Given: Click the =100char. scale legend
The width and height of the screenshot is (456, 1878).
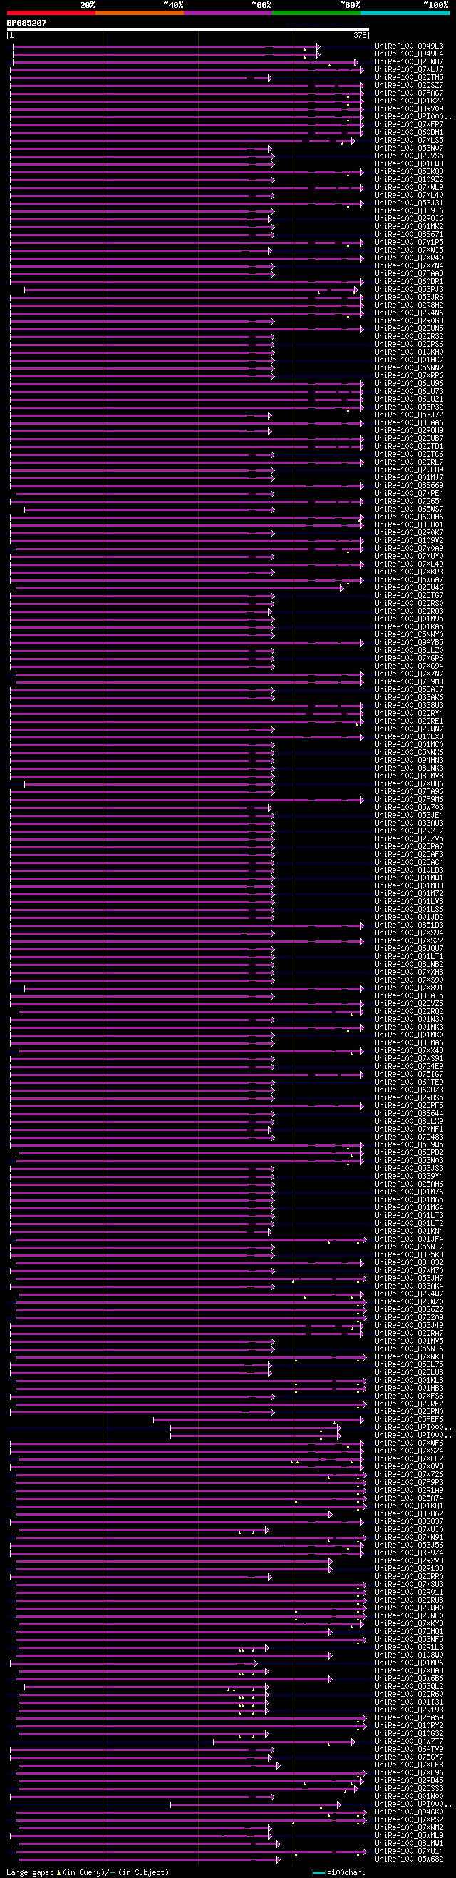Looking at the screenshot, I should pos(339,1872).
